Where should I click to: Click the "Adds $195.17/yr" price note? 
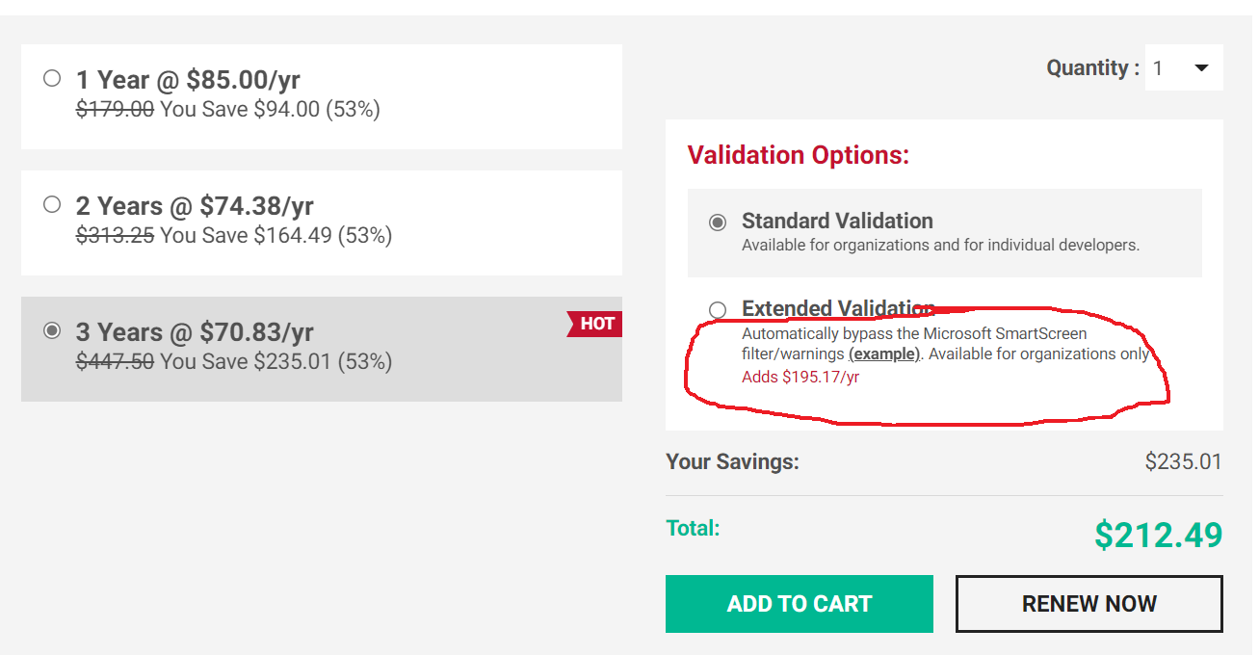[800, 377]
